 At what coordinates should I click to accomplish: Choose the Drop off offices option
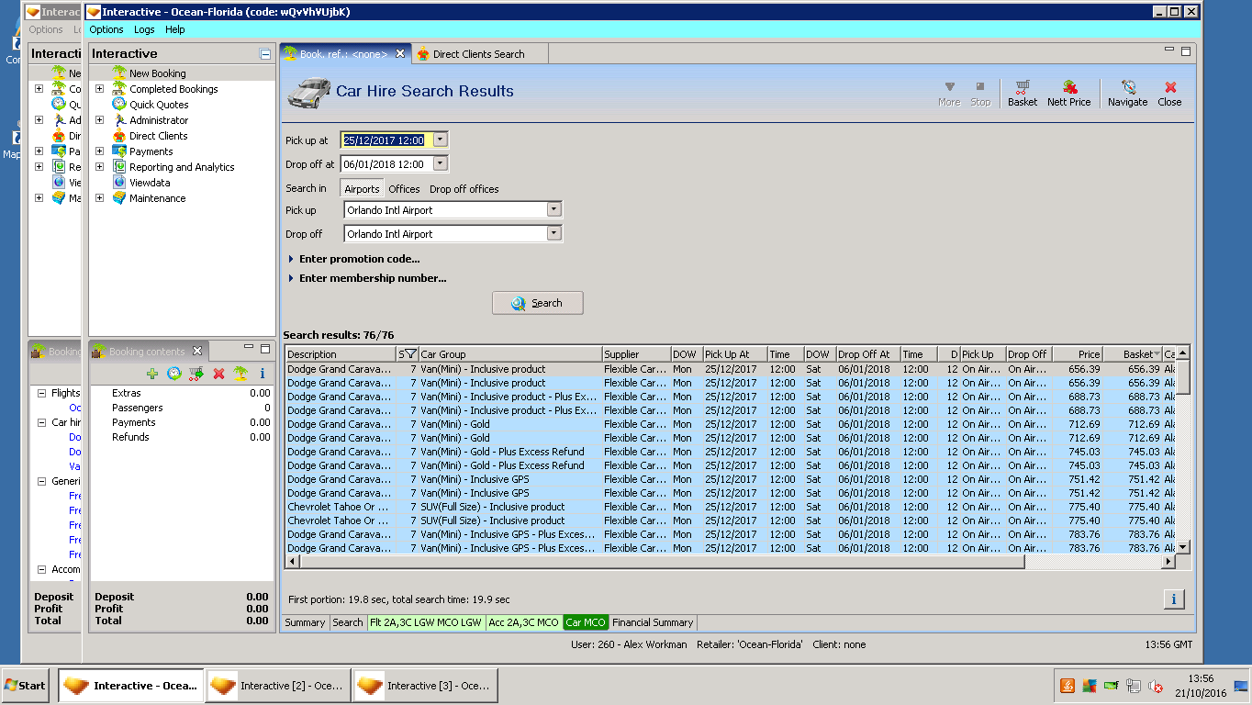tap(464, 189)
